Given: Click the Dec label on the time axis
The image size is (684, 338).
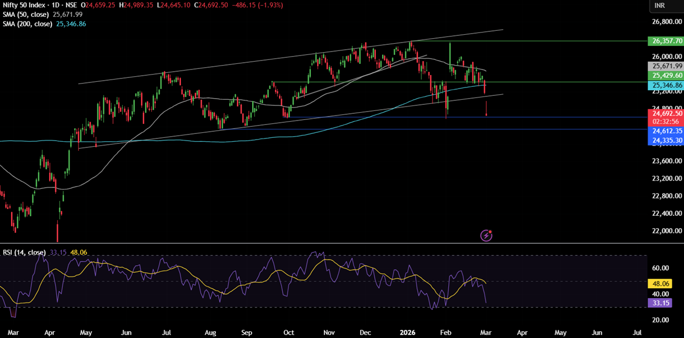Looking at the screenshot, I should pos(365,332).
